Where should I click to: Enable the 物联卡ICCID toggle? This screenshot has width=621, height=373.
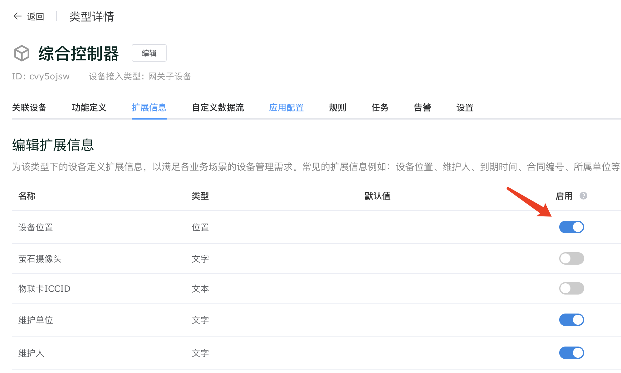(x=571, y=288)
